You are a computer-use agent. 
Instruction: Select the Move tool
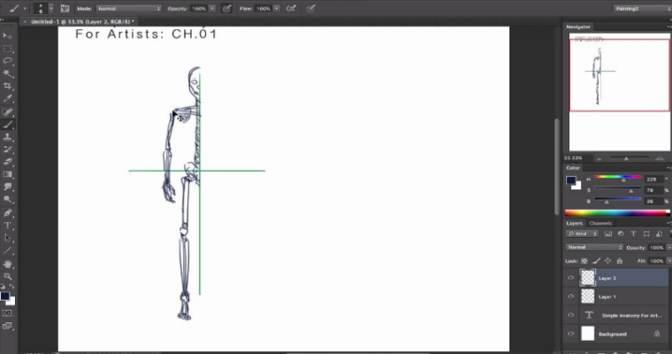pyautogui.click(x=7, y=35)
